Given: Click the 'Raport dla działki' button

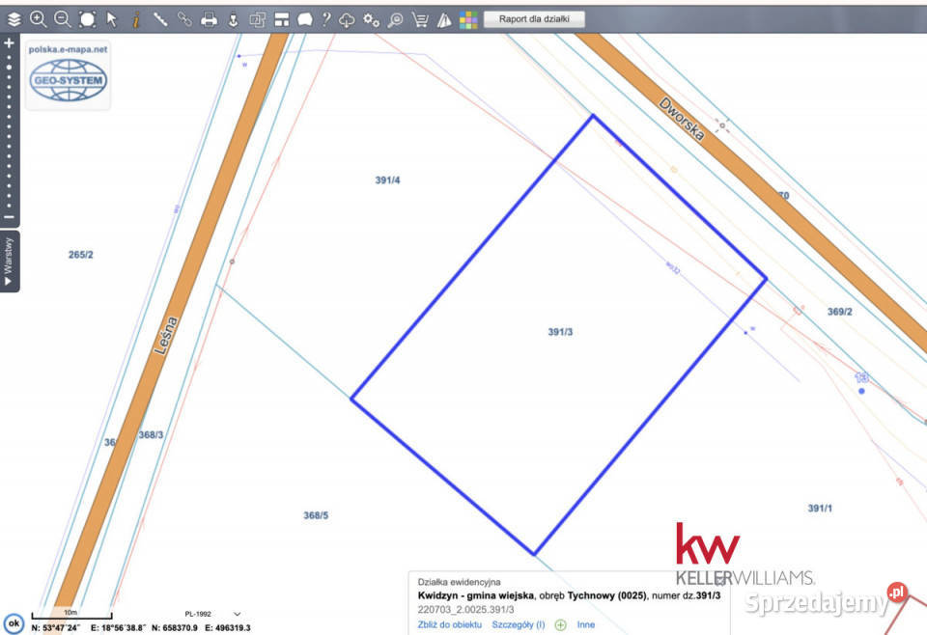Looking at the screenshot, I should pyautogui.click(x=536, y=16).
